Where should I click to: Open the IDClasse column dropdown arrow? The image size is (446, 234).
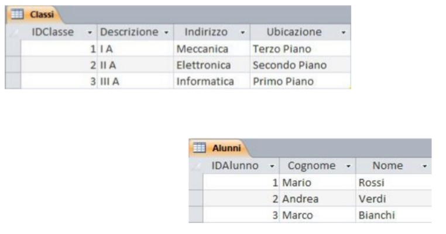coord(90,33)
